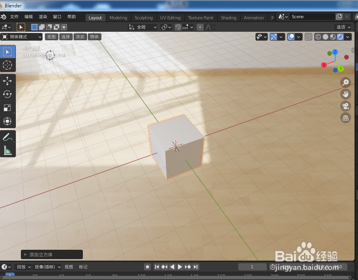Switch to the Sculpting workspace tab
358x280 pixels.
[x=144, y=18]
